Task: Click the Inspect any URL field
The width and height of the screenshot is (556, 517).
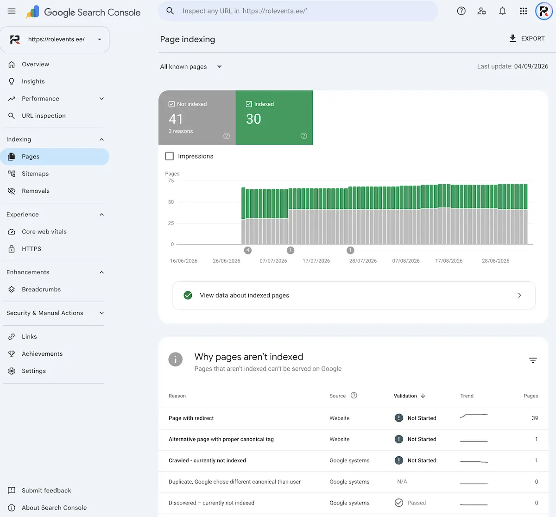Action: coord(298,11)
